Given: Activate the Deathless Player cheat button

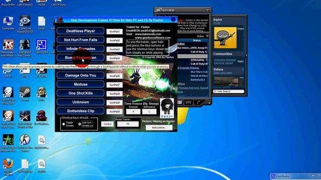Looking at the screenshot, I should tap(80, 31).
